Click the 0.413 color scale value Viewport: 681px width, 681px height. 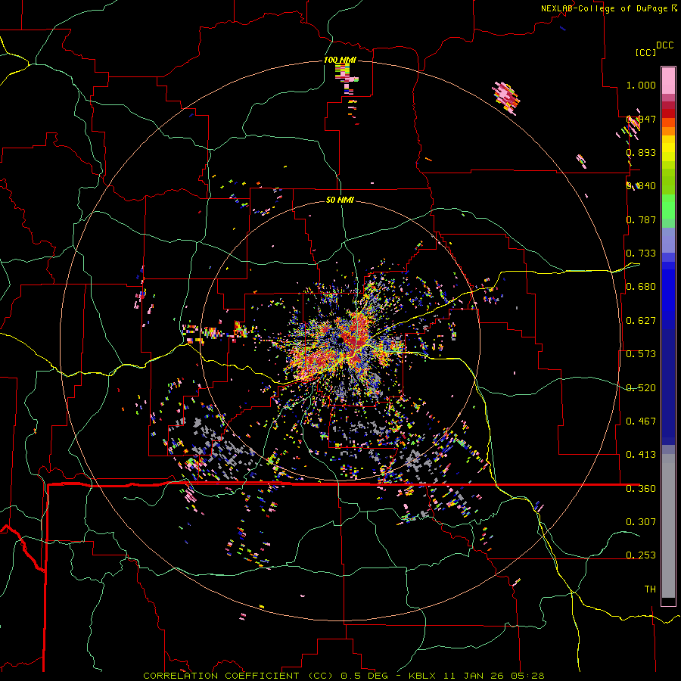641,455
